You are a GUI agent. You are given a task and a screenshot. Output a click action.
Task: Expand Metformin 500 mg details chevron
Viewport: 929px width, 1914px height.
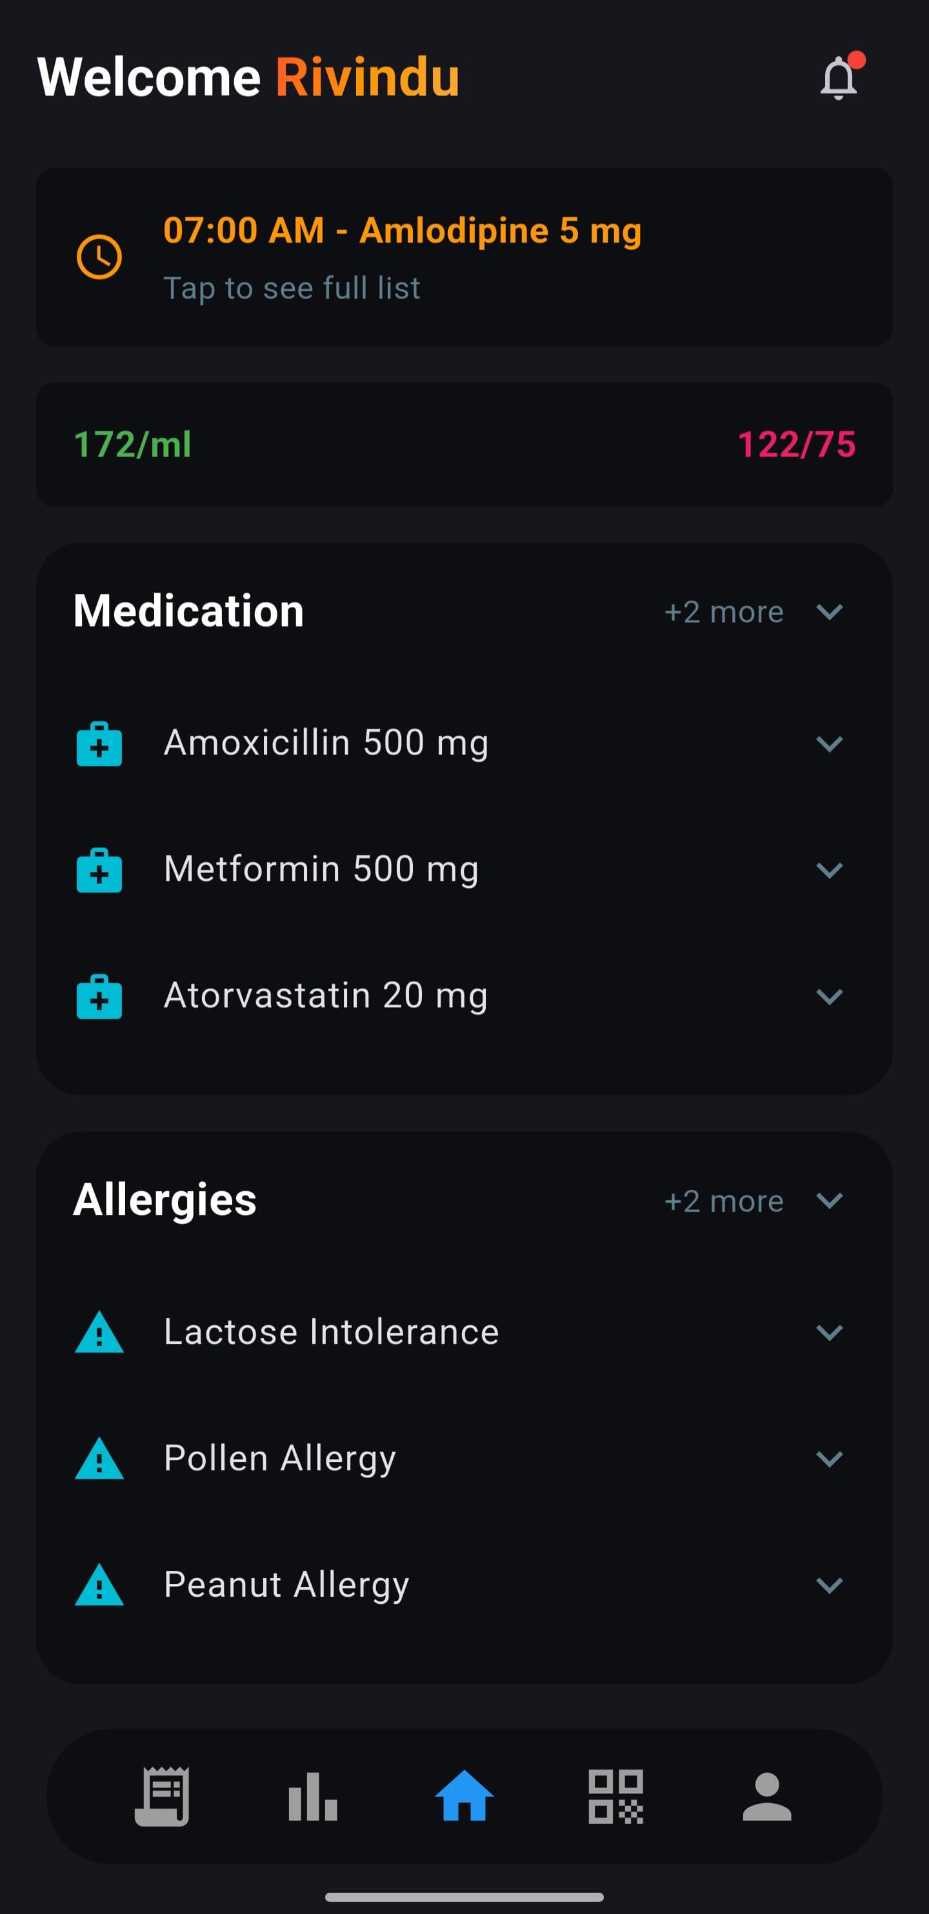click(x=830, y=870)
